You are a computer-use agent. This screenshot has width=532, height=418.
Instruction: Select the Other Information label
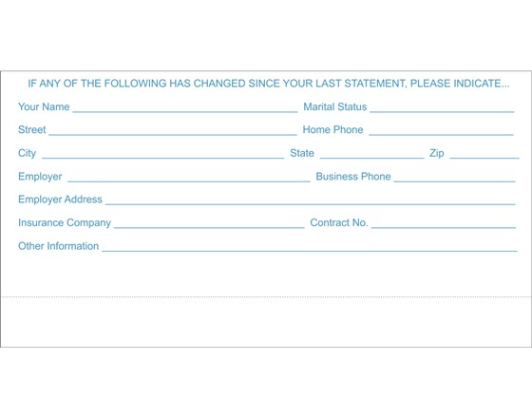58,246
